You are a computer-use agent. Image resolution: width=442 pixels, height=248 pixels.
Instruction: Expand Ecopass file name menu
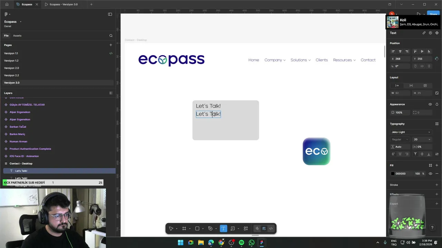tap(20, 22)
